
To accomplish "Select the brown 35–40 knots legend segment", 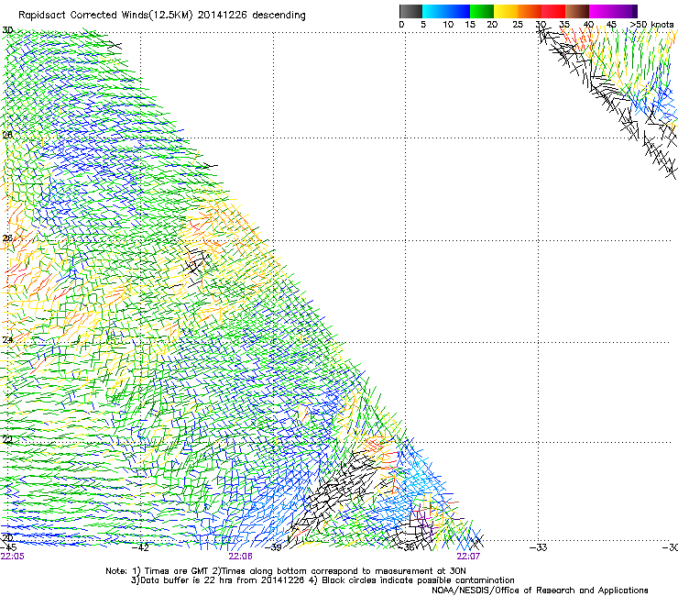I will pos(577,11).
